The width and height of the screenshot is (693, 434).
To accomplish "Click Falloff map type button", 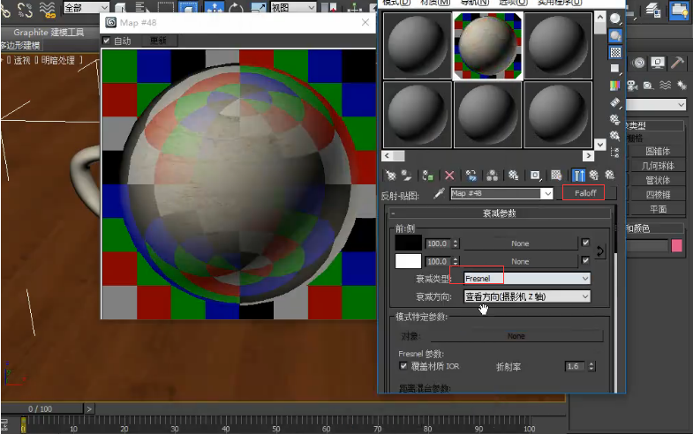I will click(x=585, y=193).
